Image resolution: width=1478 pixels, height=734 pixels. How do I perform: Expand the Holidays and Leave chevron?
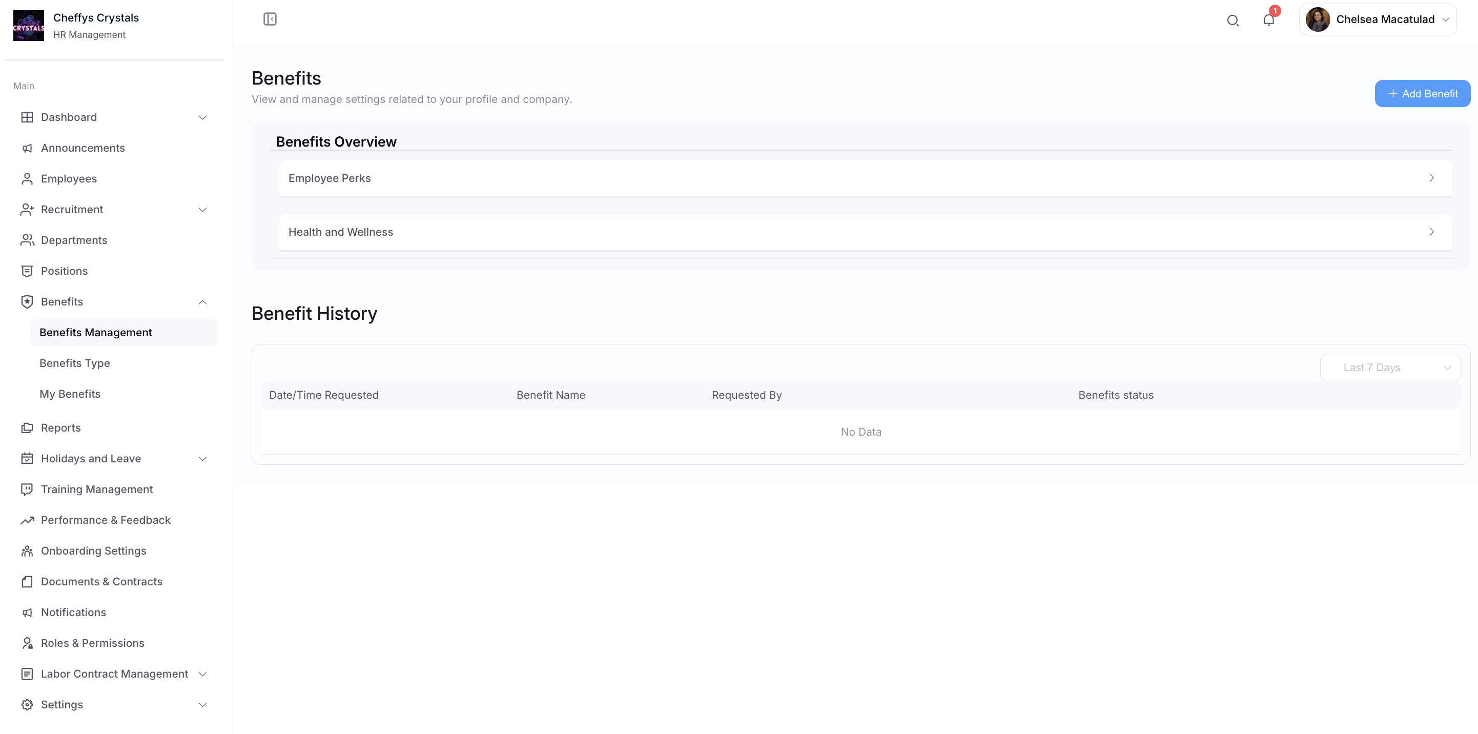point(202,459)
